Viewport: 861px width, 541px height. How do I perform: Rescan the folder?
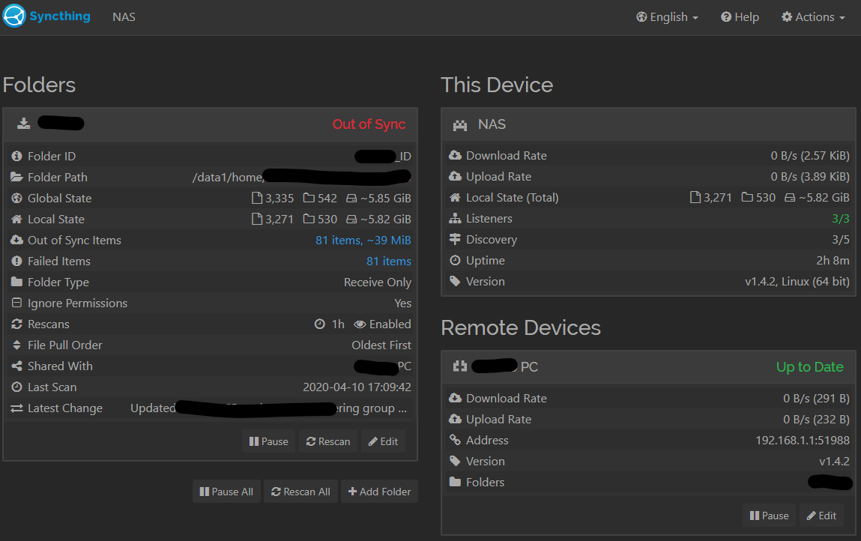point(328,441)
